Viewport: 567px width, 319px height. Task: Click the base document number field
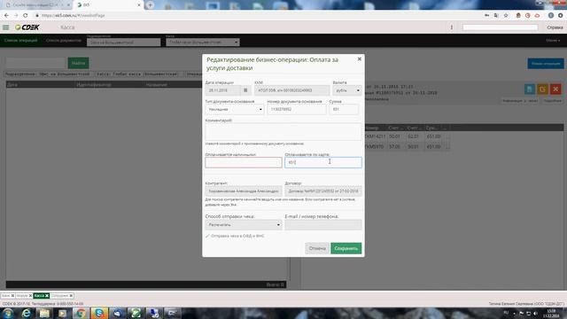[297, 109]
